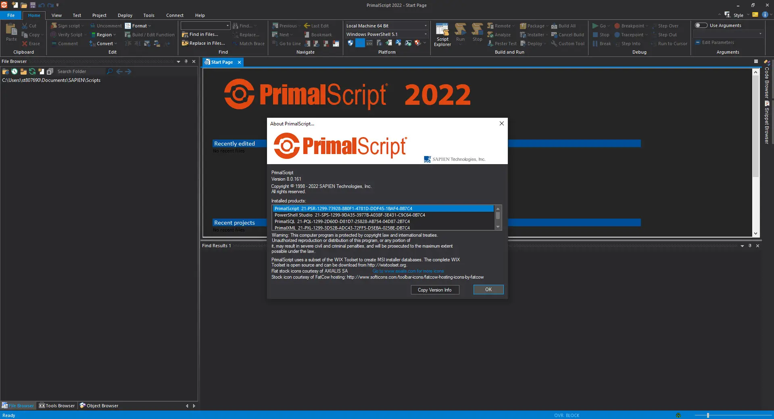Click the Analyze tool icon

490,35
